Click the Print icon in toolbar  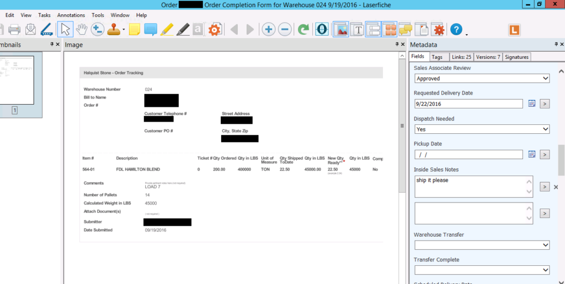pyautogui.click(x=14, y=30)
